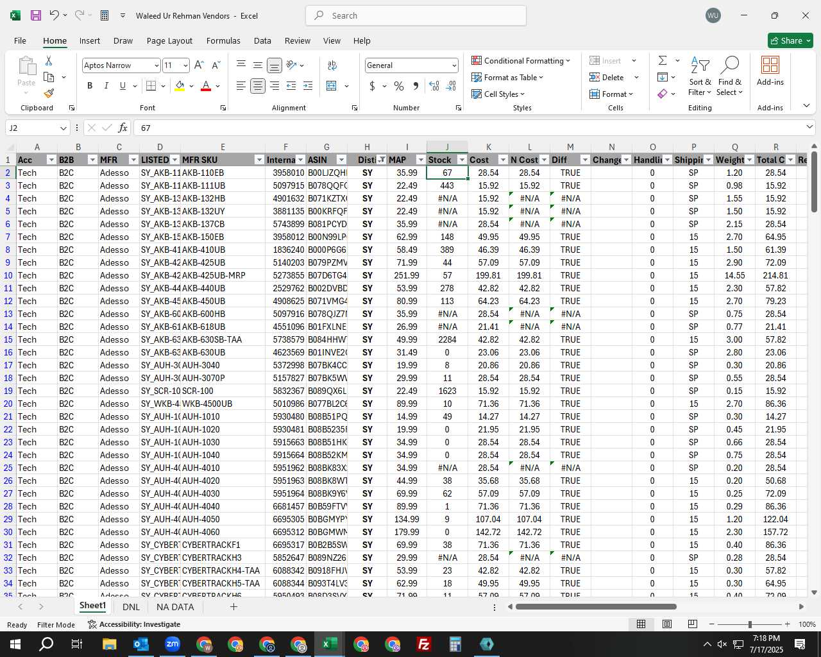
Task: Click the Fill Color yellow swatch
Action: (180, 85)
